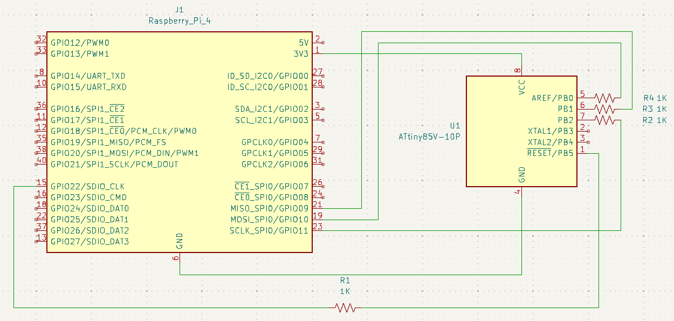Click the R1 1K value label

(x=345, y=291)
